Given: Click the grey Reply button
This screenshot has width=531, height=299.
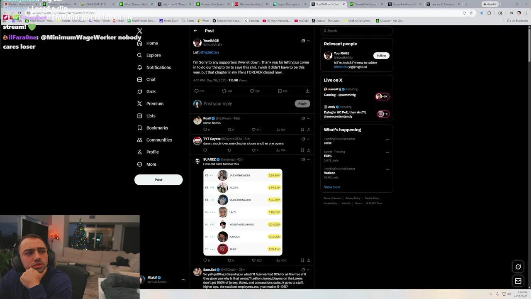Looking at the screenshot, I should pyautogui.click(x=302, y=104).
